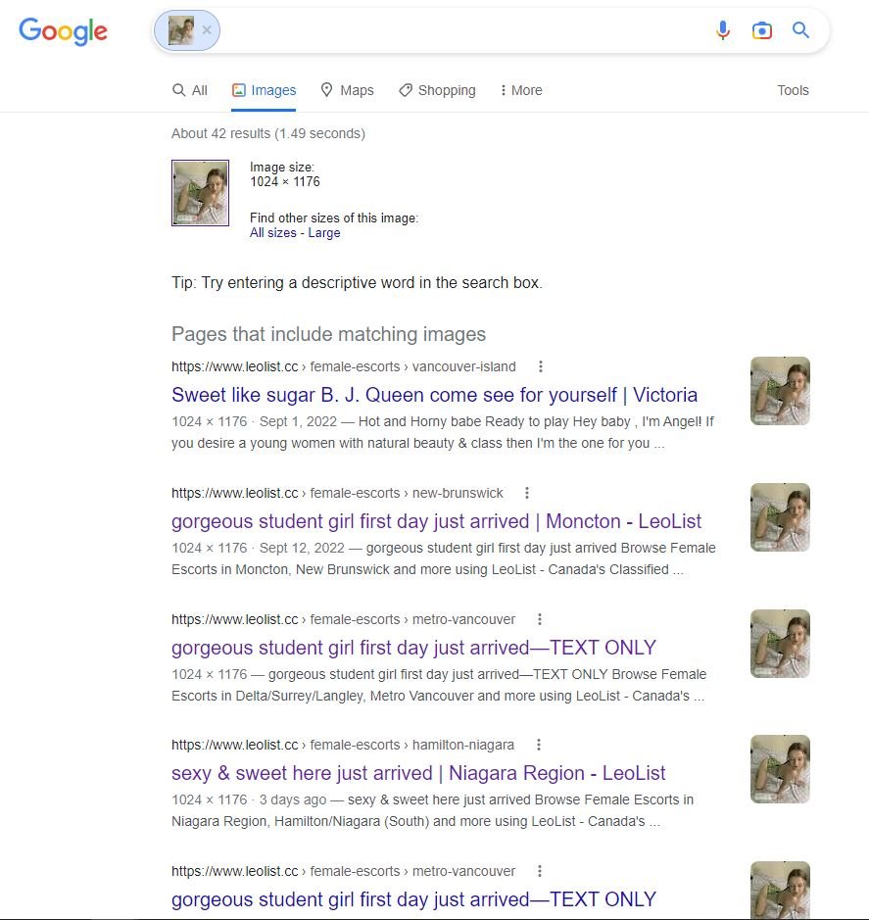Screen dimensions: 869x920
Task: Click inside the search input field
Action: click(463, 30)
